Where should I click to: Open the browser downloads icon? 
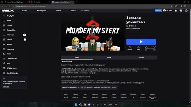pos(181,6)
